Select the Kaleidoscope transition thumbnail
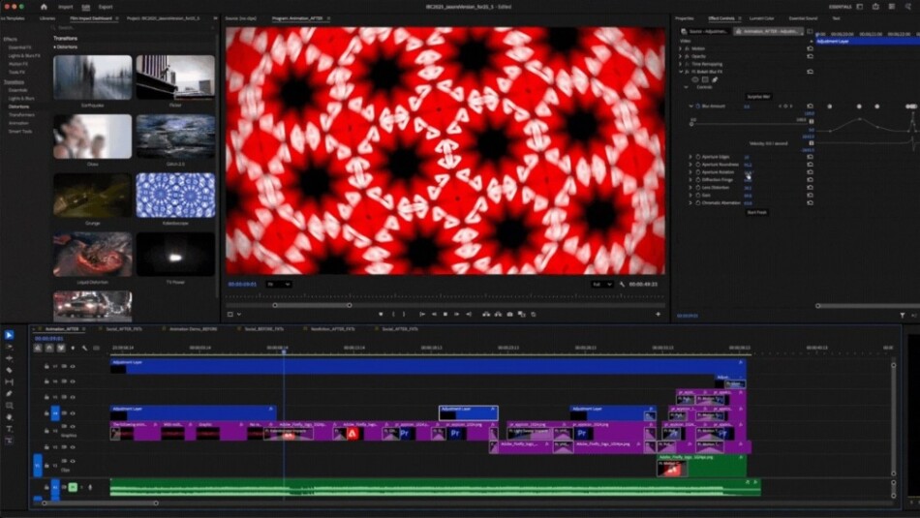 point(175,196)
